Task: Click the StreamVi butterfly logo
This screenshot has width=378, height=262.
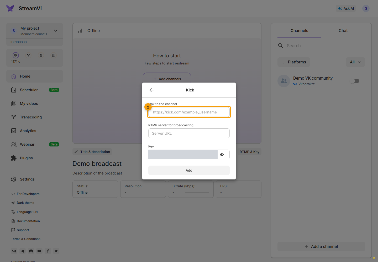Action: click(x=10, y=8)
